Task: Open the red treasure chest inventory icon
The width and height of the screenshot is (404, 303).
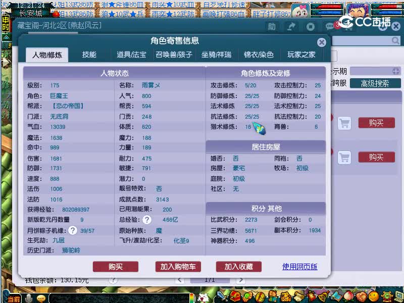Action: point(234,296)
